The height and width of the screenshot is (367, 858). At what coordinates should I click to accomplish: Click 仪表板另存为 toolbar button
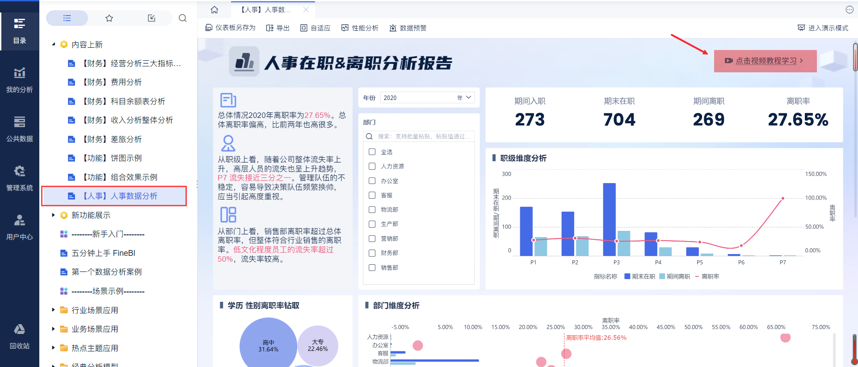tap(231, 28)
